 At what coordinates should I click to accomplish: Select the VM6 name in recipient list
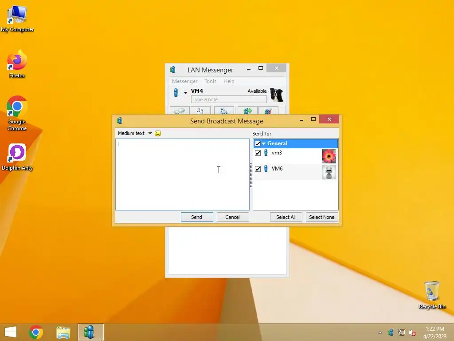tap(277, 169)
